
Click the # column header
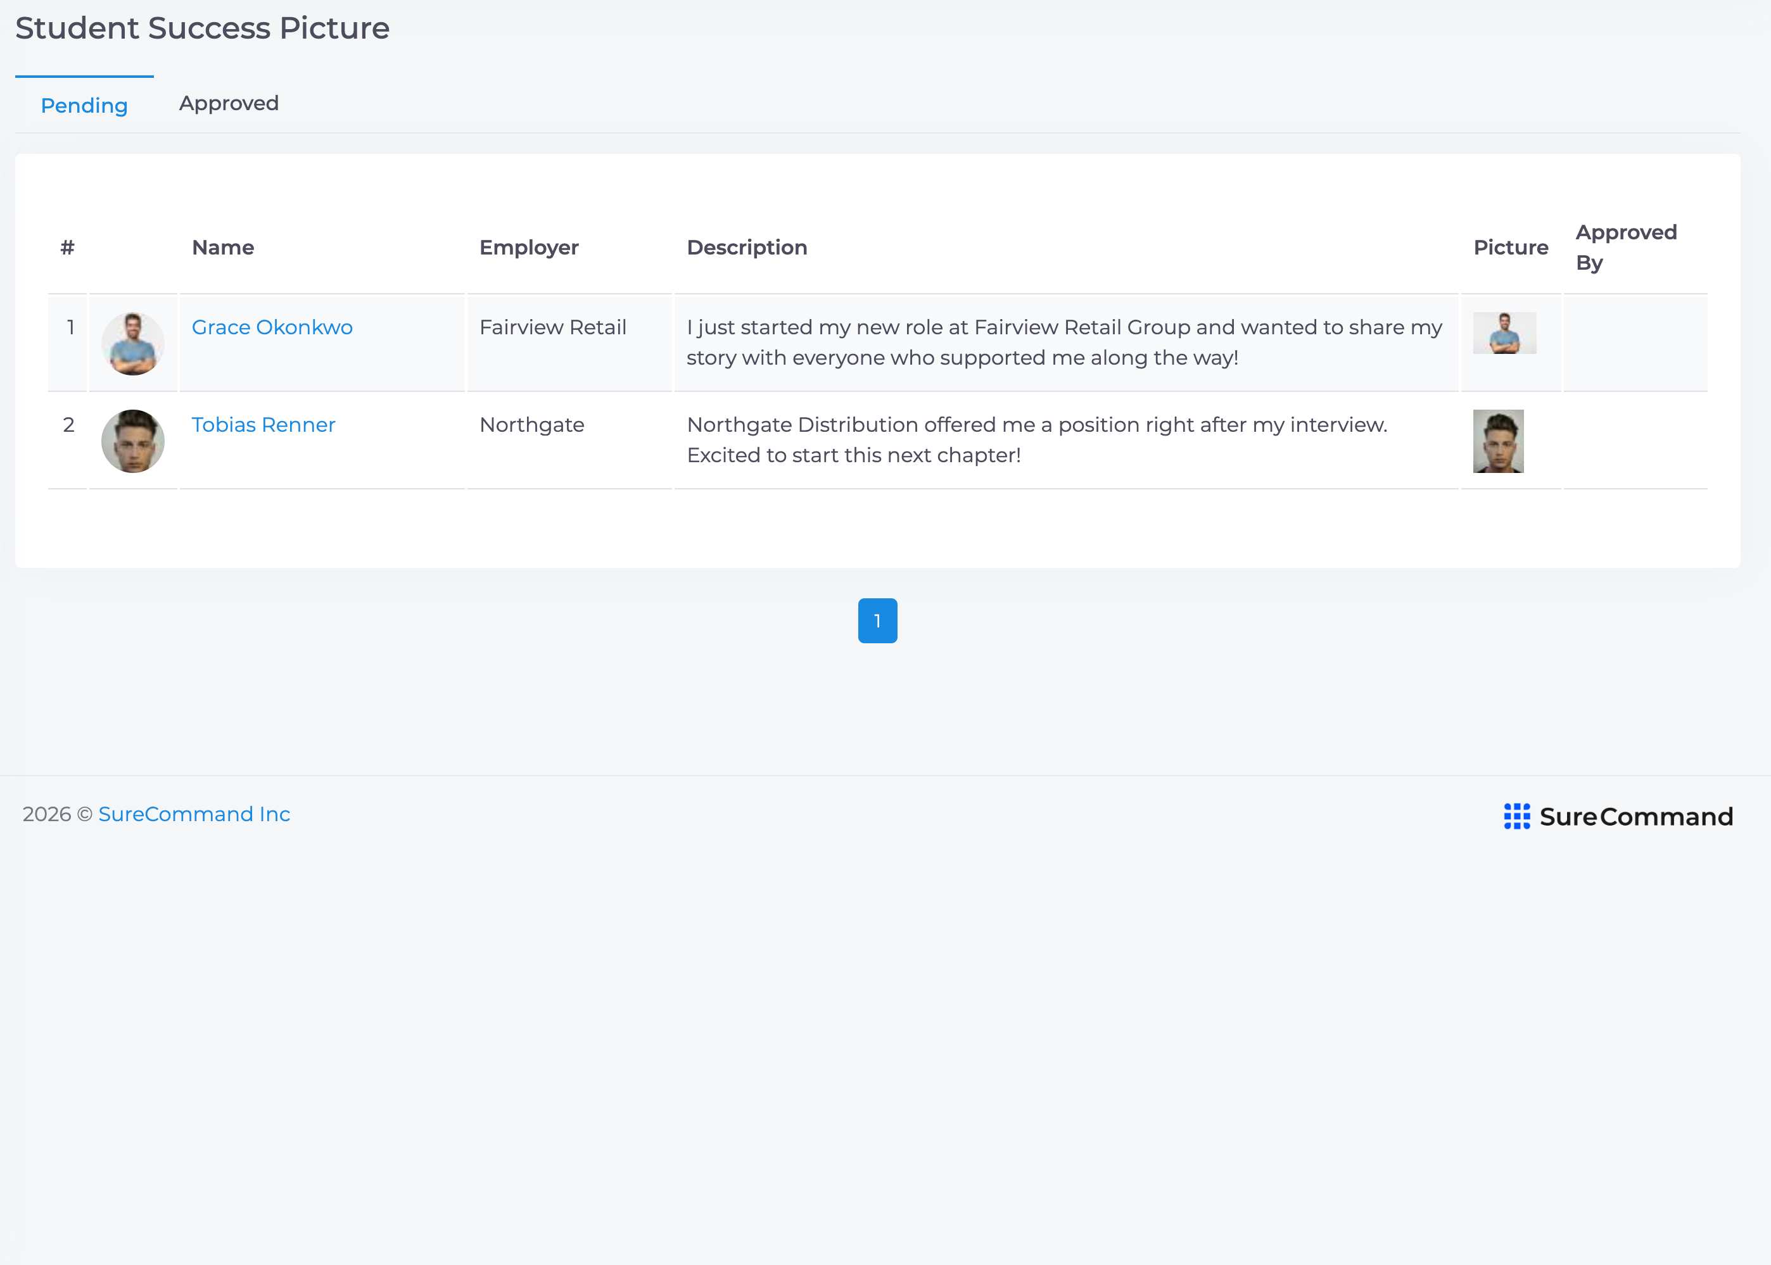(x=68, y=248)
